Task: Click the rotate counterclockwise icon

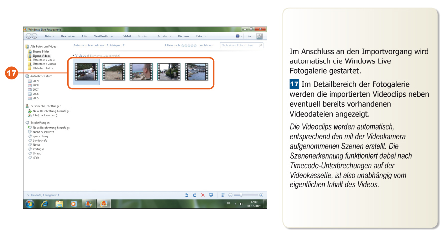Action: click(x=186, y=195)
